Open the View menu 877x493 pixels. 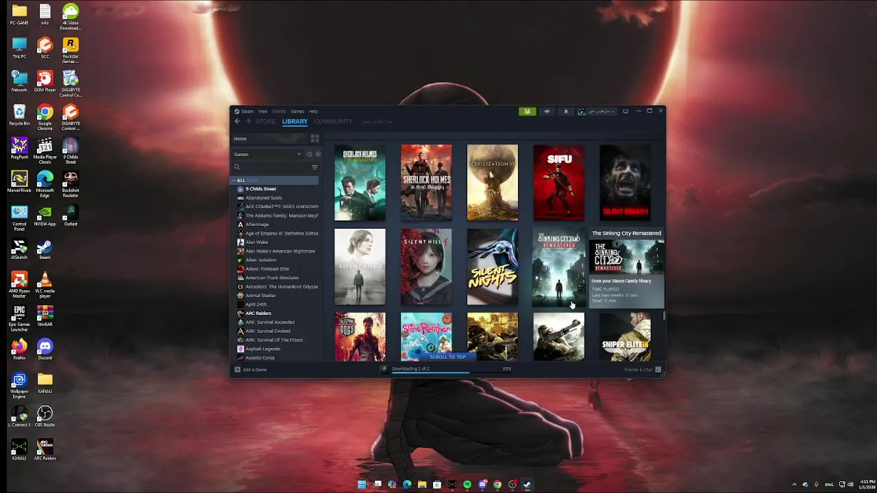point(262,111)
